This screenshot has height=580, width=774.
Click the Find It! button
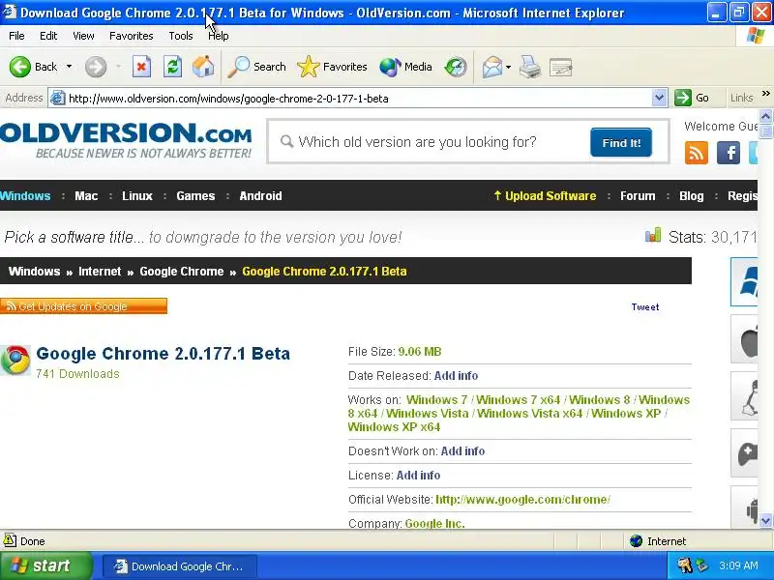tap(621, 142)
